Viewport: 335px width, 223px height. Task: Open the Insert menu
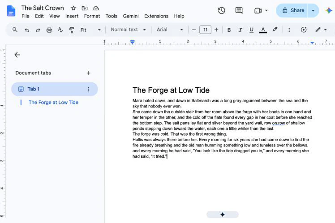(x=72, y=16)
